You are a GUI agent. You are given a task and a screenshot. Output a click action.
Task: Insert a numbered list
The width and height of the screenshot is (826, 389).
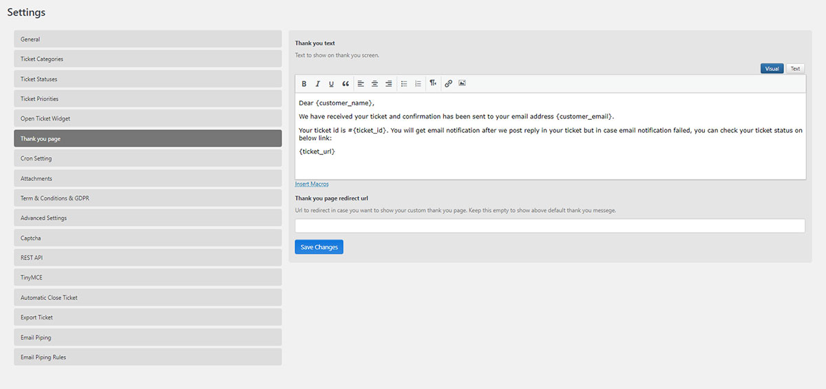[x=418, y=84]
